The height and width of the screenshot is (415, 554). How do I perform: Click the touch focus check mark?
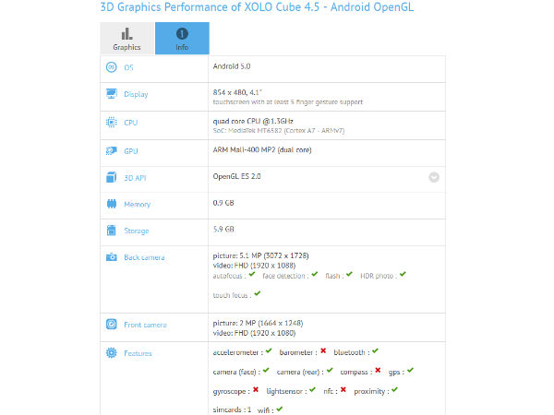(258, 293)
